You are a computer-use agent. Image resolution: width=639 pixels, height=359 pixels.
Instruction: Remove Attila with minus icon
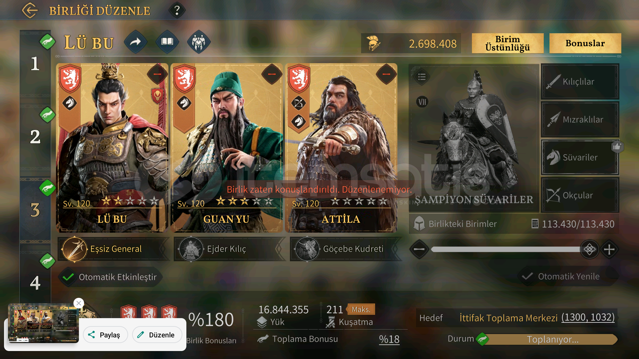(x=386, y=74)
